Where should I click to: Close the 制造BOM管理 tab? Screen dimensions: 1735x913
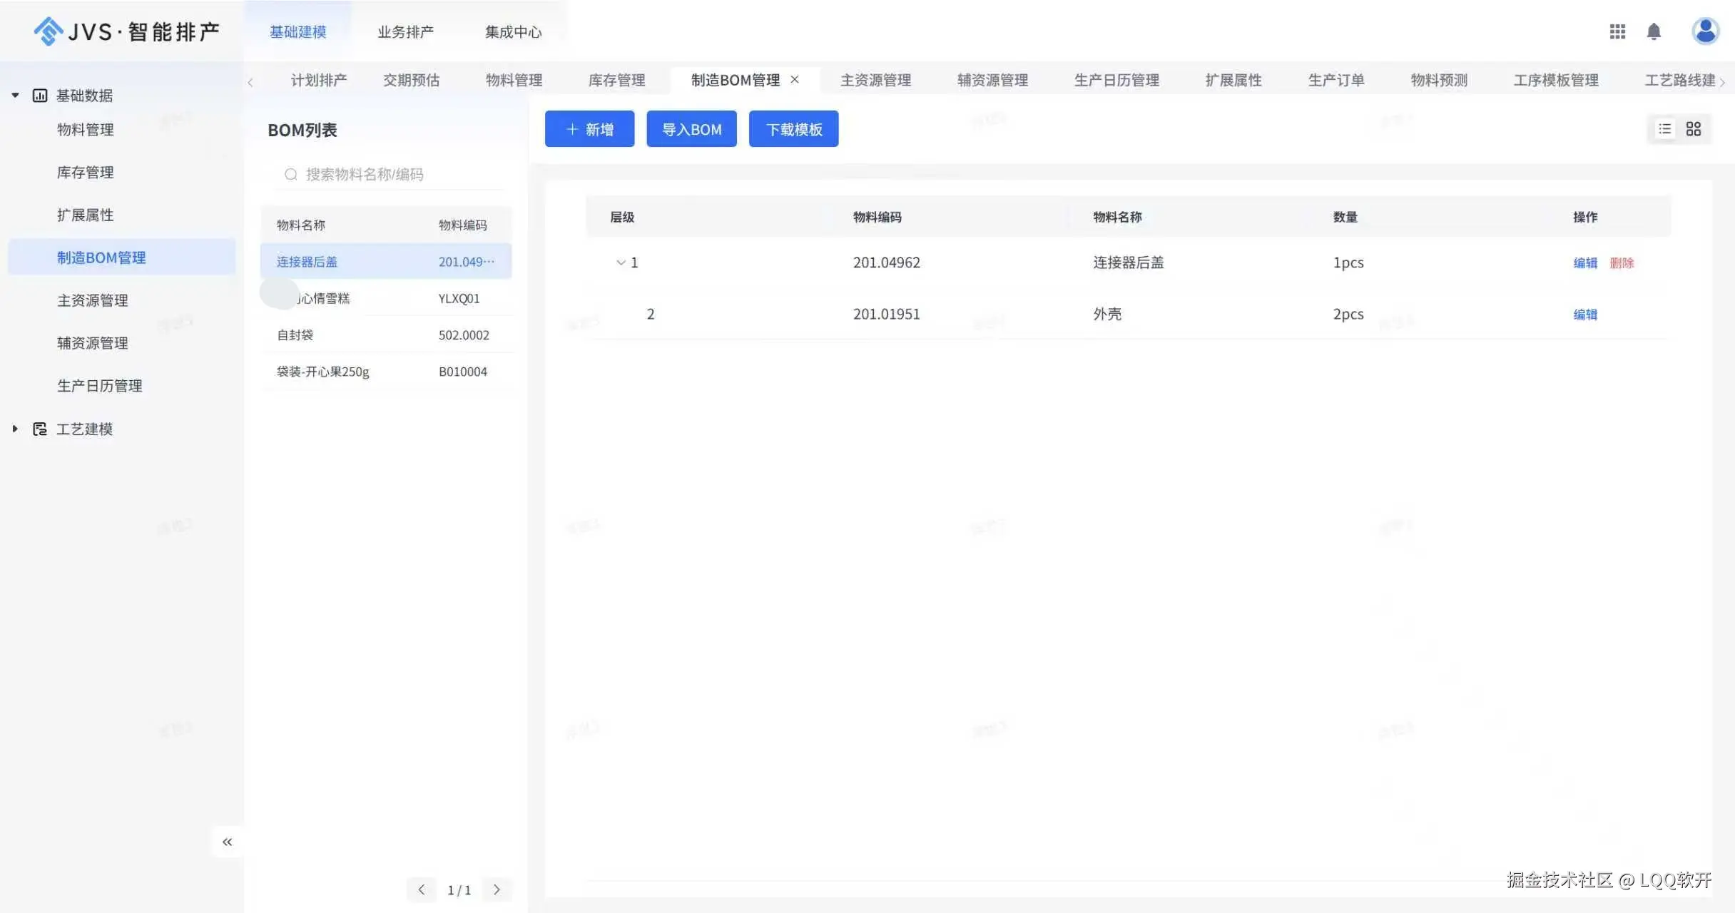coord(795,80)
